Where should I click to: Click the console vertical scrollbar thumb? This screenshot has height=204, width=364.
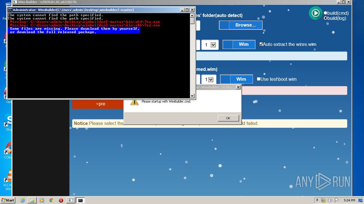click(192, 21)
